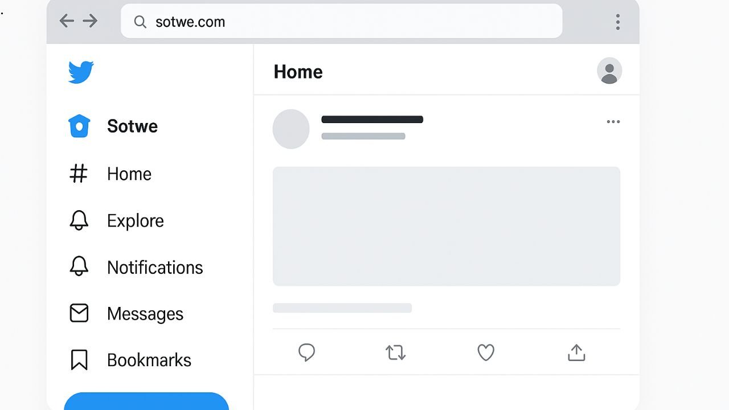The height and width of the screenshot is (410, 729).
Task: Click the browser forward arrow
Action: [x=90, y=22]
